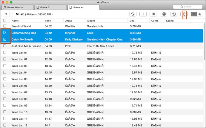The width and height of the screenshot is (206, 128).
Task: Tick the Word List 11 checkbox
Action: click(x=5, y=118)
